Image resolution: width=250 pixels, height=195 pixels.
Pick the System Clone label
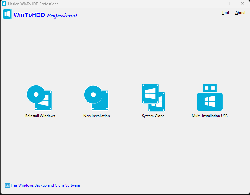pos(153,116)
